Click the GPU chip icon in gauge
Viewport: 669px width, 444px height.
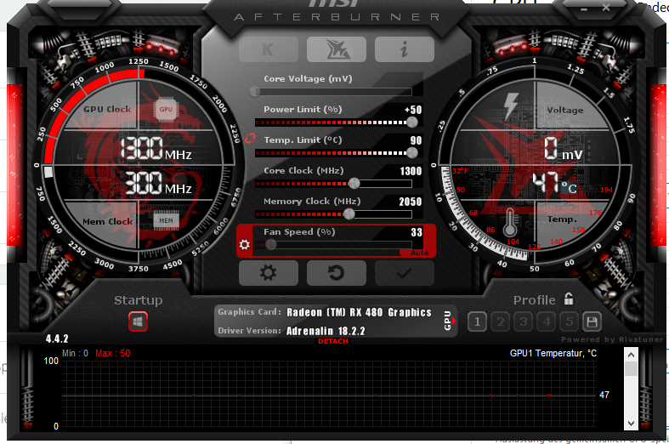[x=166, y=109]
